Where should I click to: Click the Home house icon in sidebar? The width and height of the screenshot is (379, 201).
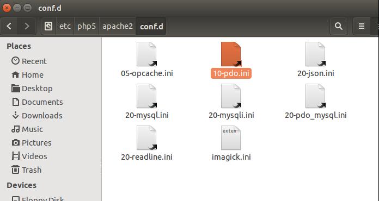[15, 75]
